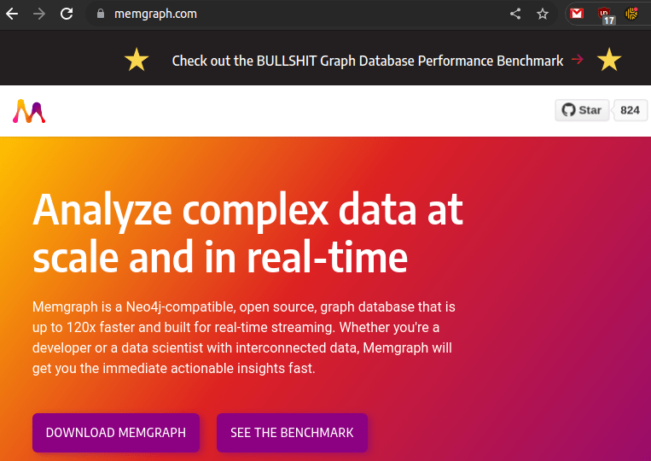Click the red arrow after Benchmark text
Viewport: 651px width, 461px height.
coord(578,60)
